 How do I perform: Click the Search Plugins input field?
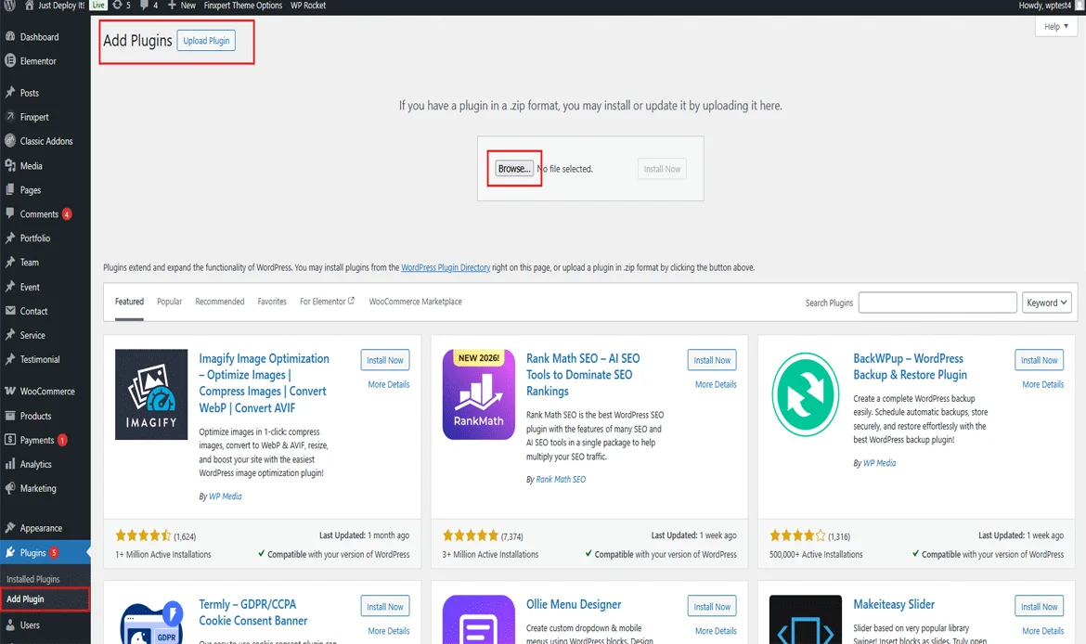coord(937,303)
